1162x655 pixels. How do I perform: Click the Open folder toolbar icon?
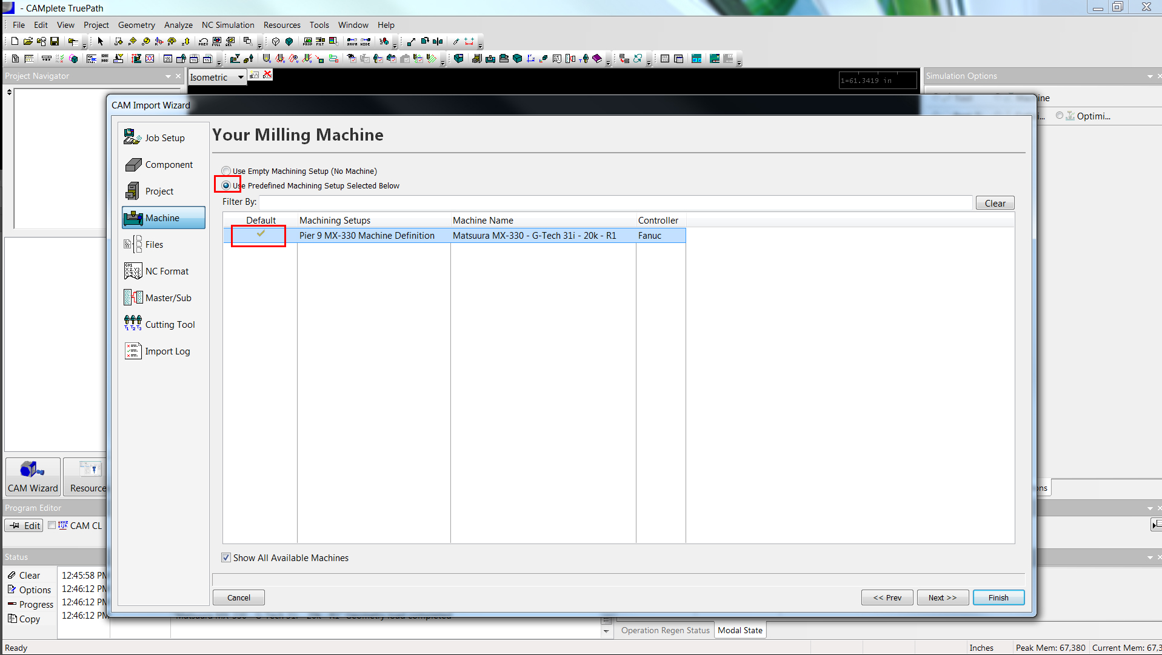pyautogui.click(x=28, y=41)
